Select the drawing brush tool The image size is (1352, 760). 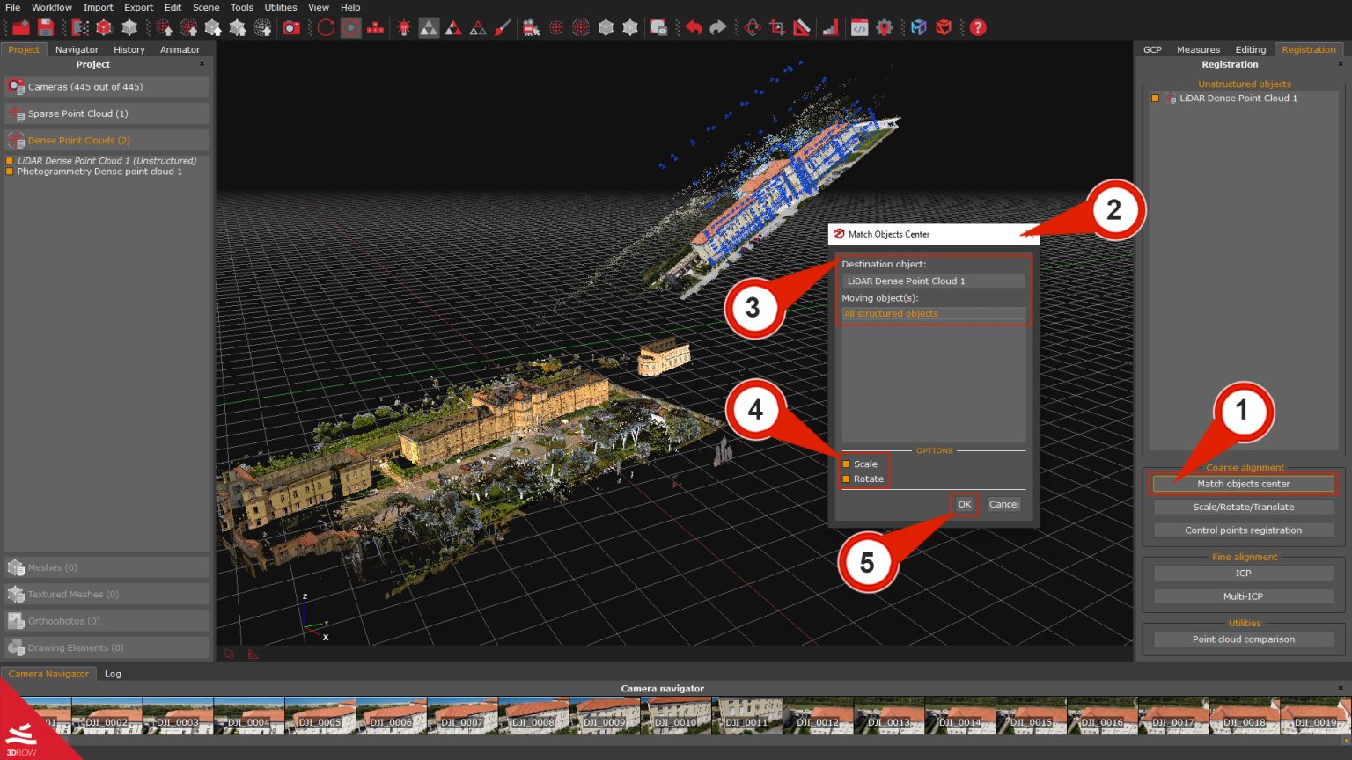coord(503,27)
